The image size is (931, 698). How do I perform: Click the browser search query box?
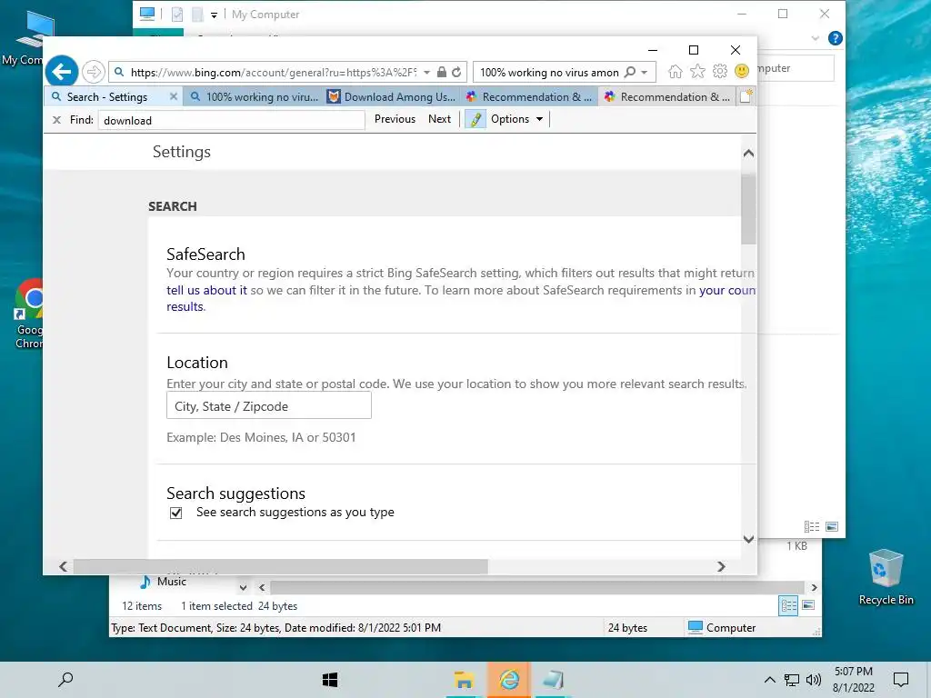pyautogui.click(x=549, y=73)
